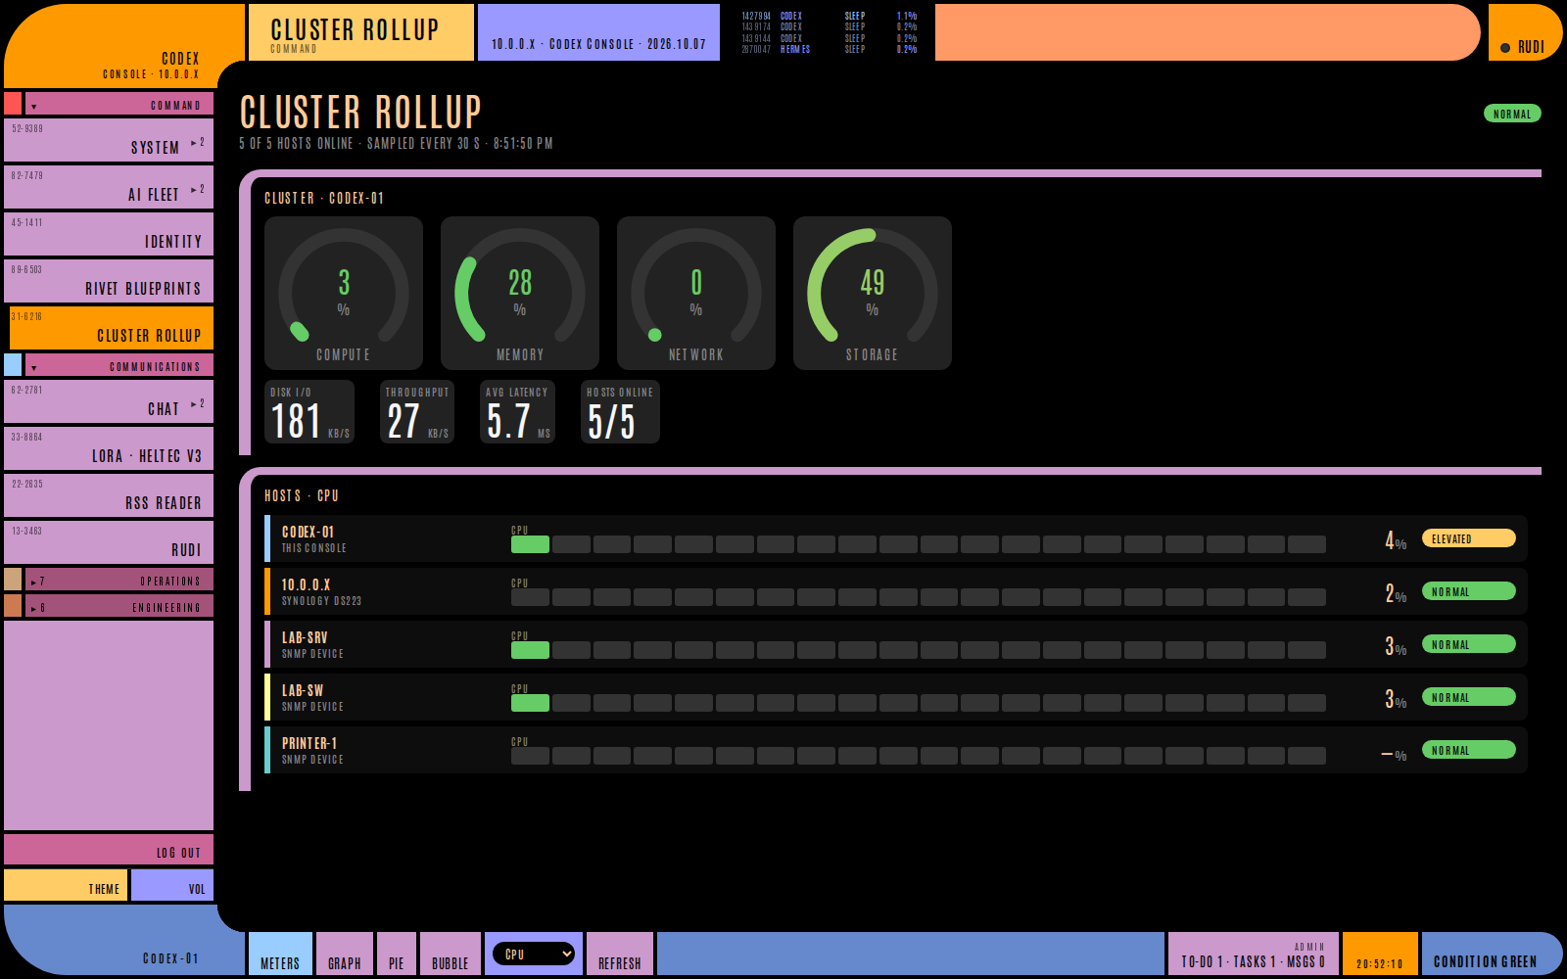
Task: Click the LAB-SW CPU meter bar
Action: (x=919, y=703)
